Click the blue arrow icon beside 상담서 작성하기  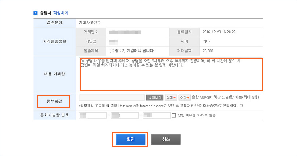[x=35, y=13]
